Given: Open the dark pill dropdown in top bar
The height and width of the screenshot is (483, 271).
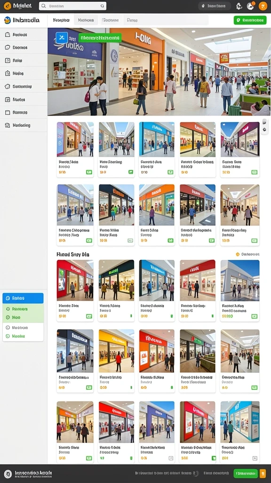Looking at the screenshot, I should pyautogui.click(x=215, y=6).
